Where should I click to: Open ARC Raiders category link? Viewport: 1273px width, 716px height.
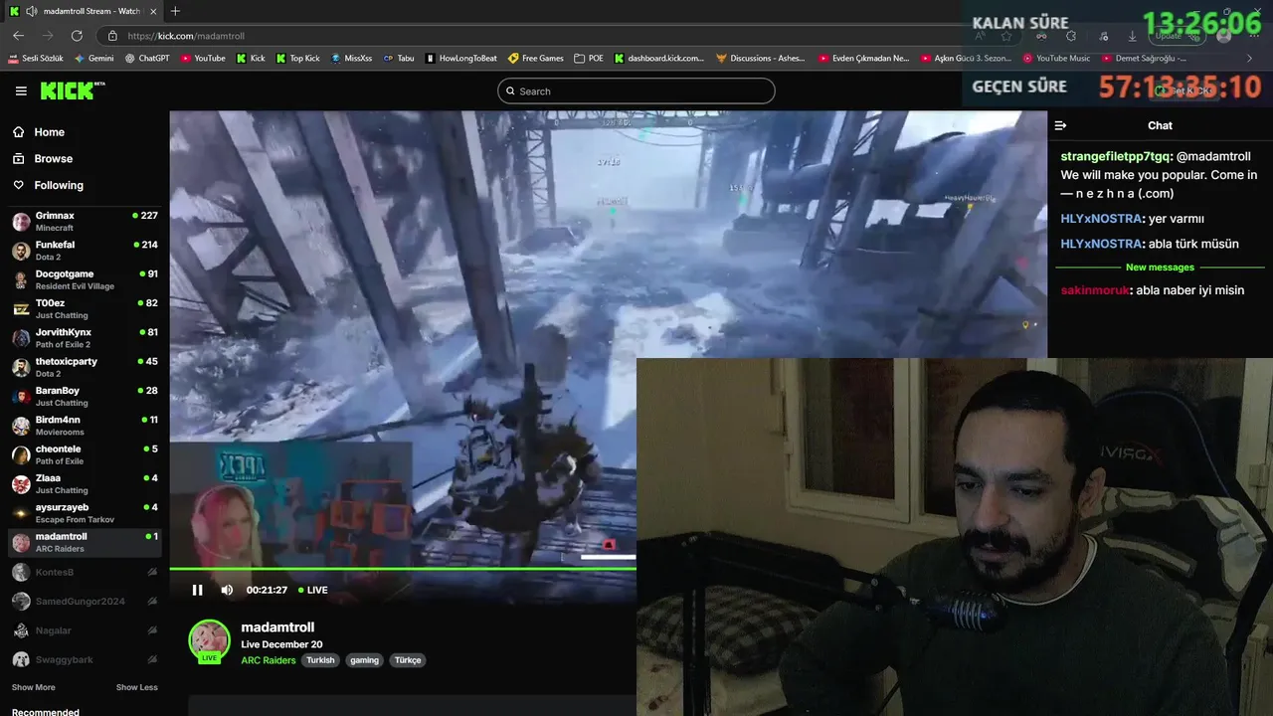(268, 660)
